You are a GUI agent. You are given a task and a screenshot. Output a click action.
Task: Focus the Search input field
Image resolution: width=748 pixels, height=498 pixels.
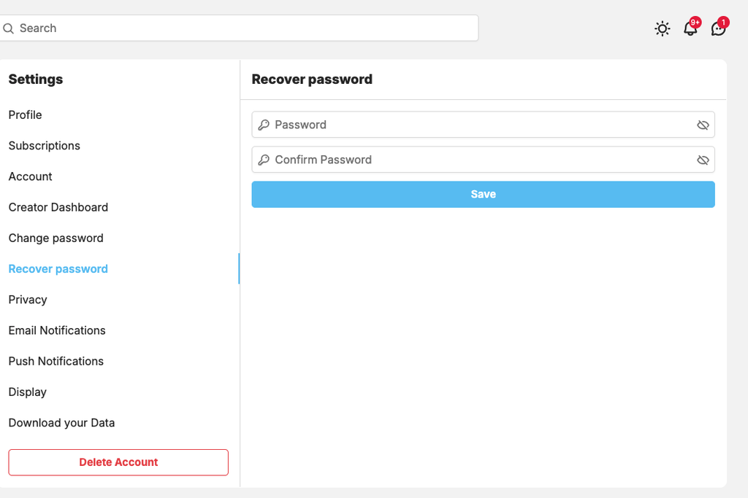(239, 28)
